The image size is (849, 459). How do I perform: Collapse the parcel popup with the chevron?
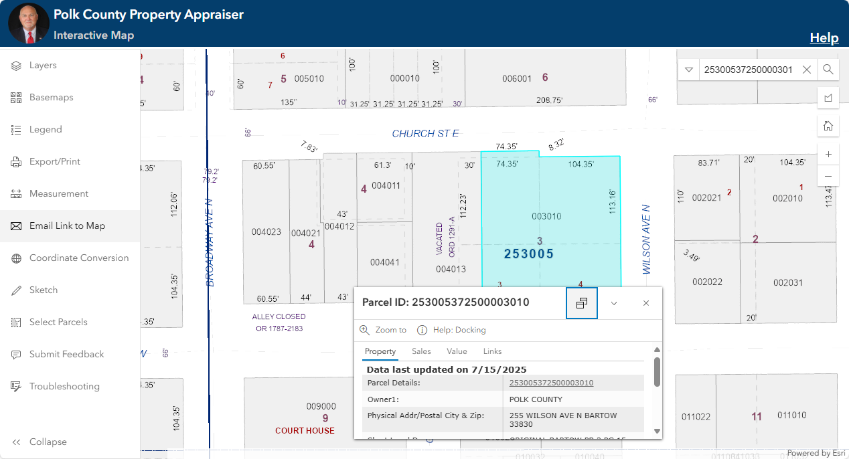coord(614,302)
